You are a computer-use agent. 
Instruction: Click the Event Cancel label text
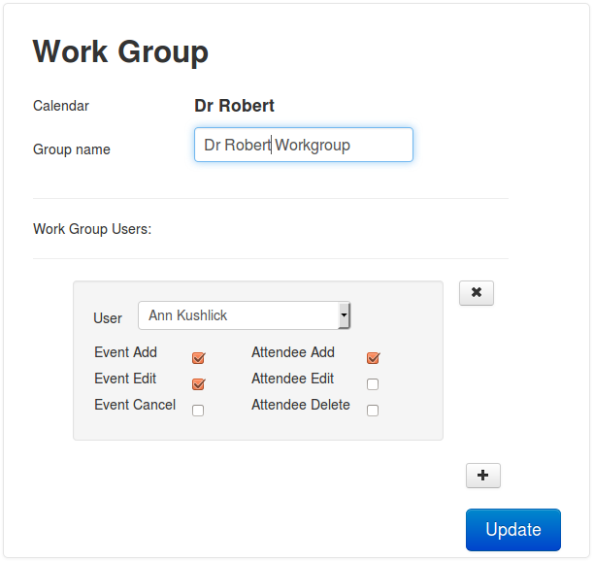135,405
